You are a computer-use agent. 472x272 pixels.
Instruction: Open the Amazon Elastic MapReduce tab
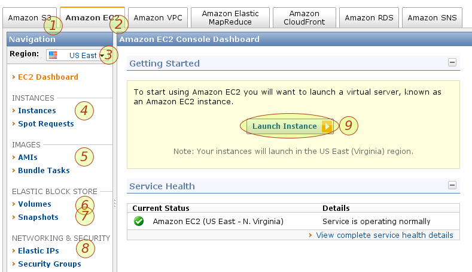[x=230, y=17]
